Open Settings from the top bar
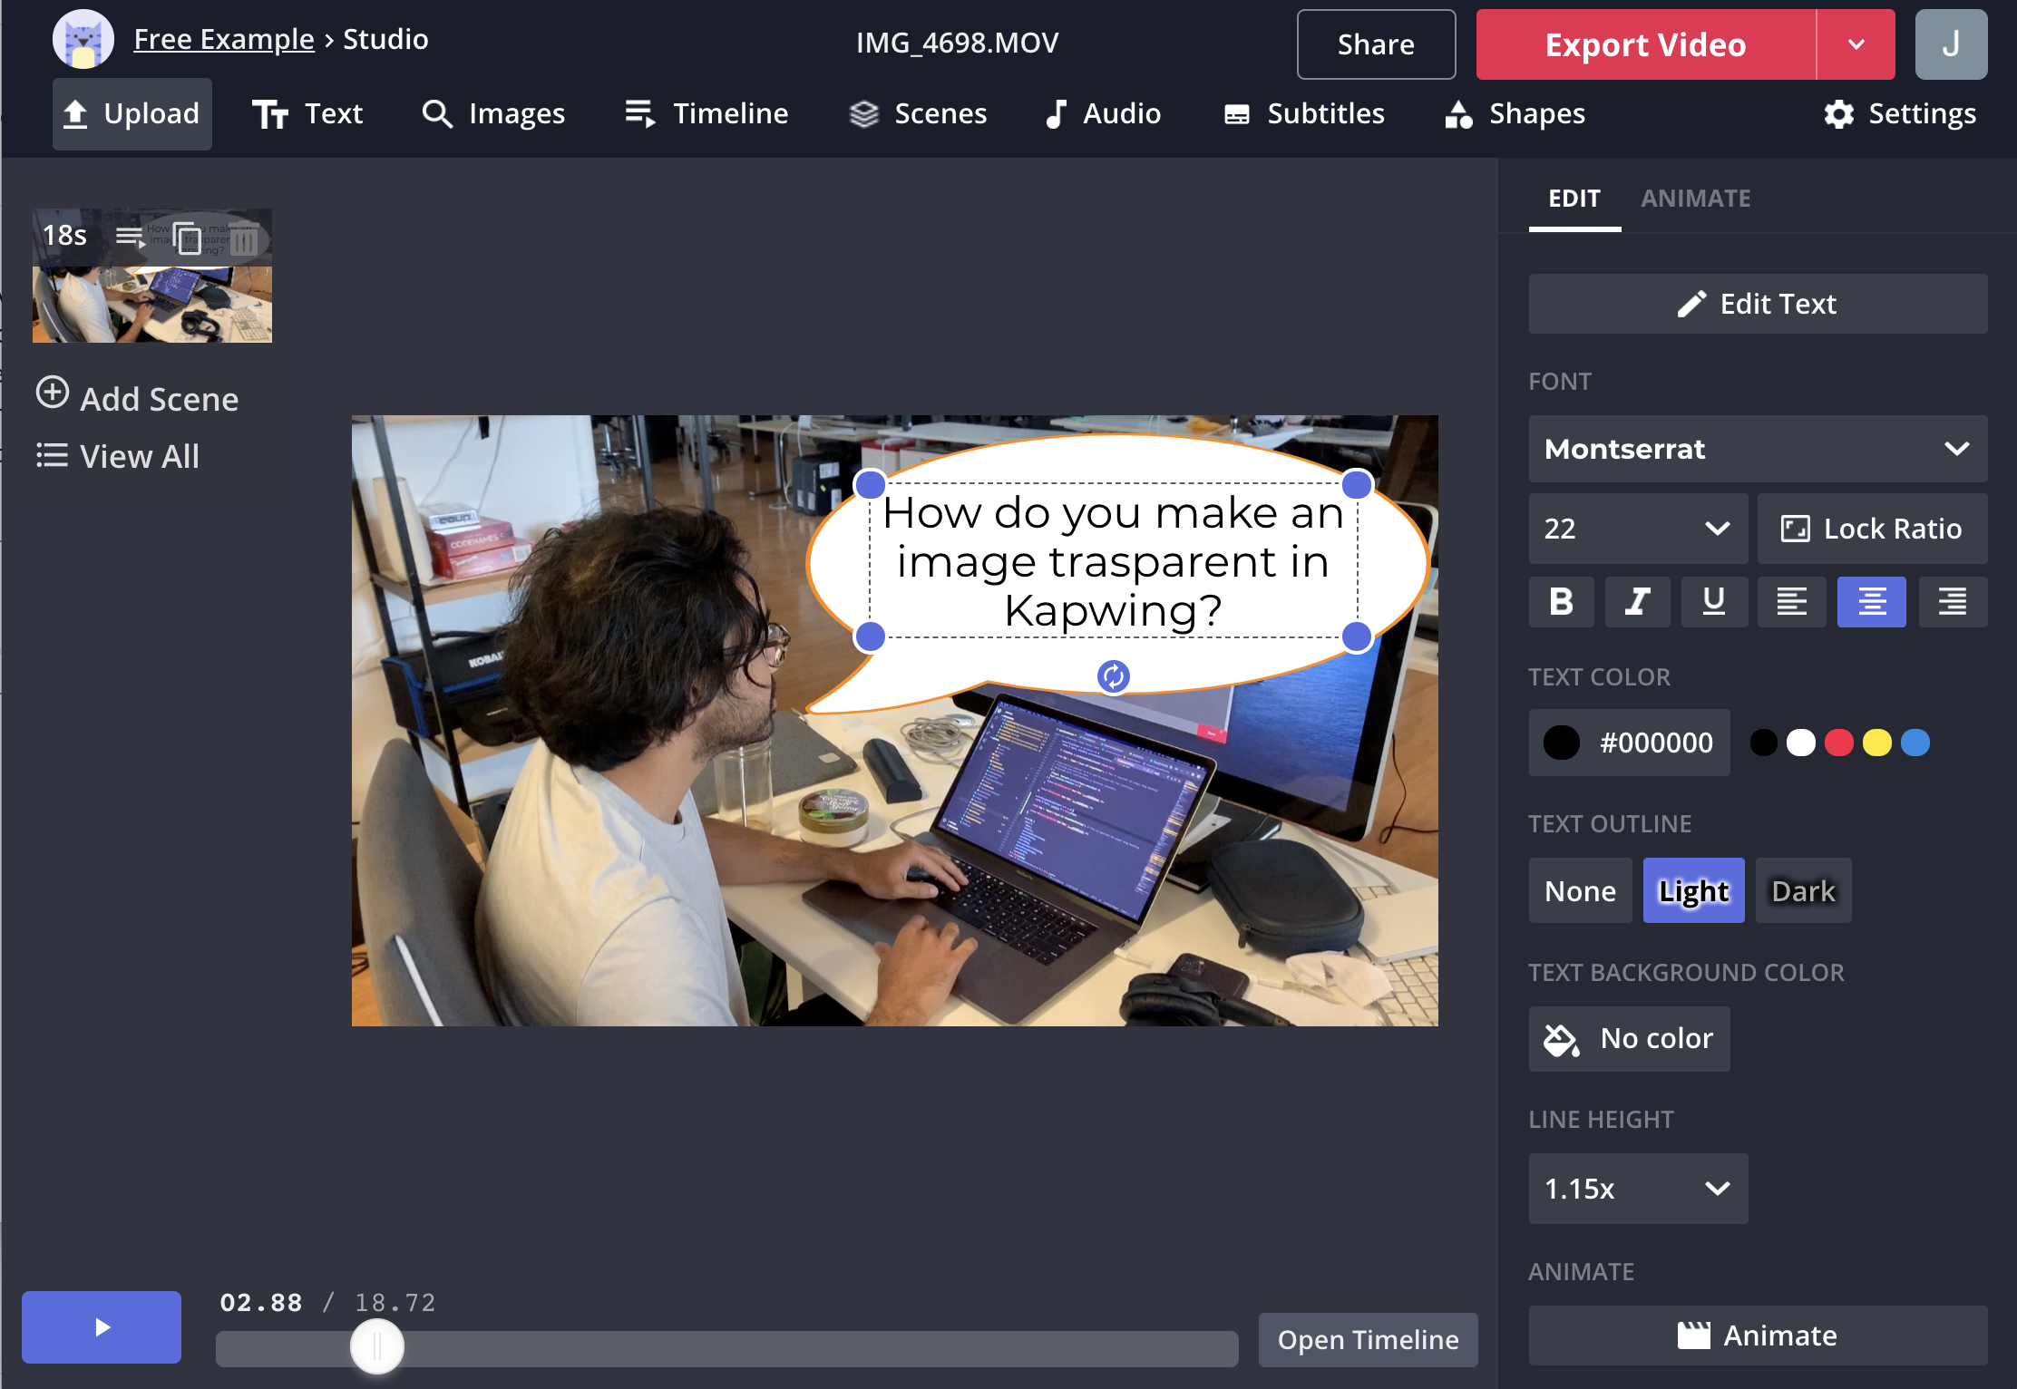Screen dimensions: 2017x1389 click(x=1901, y=112)
